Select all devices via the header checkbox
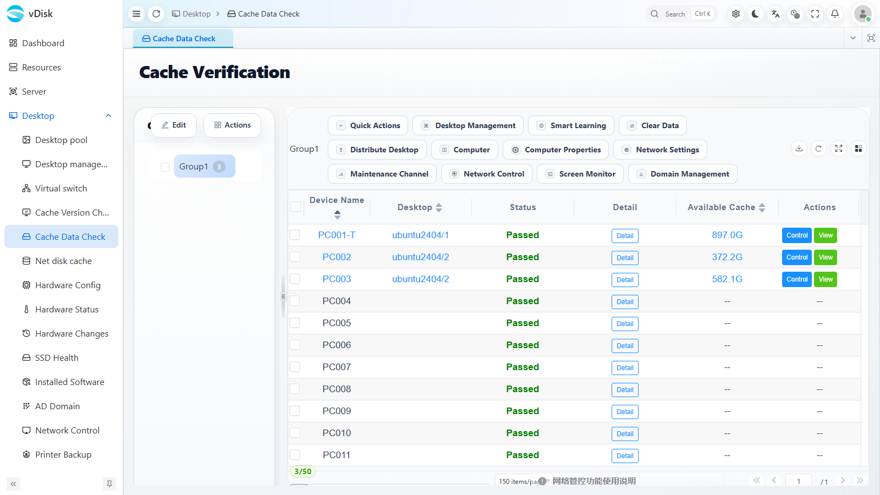880x495 pixels. [296, 207]
